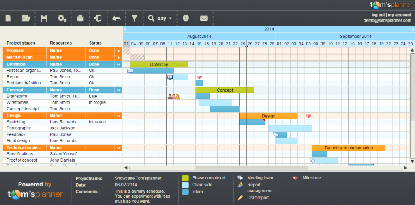Click horizontal scrollbar left arrow
This screenshot has width=415, height=205.
(126, 168)
